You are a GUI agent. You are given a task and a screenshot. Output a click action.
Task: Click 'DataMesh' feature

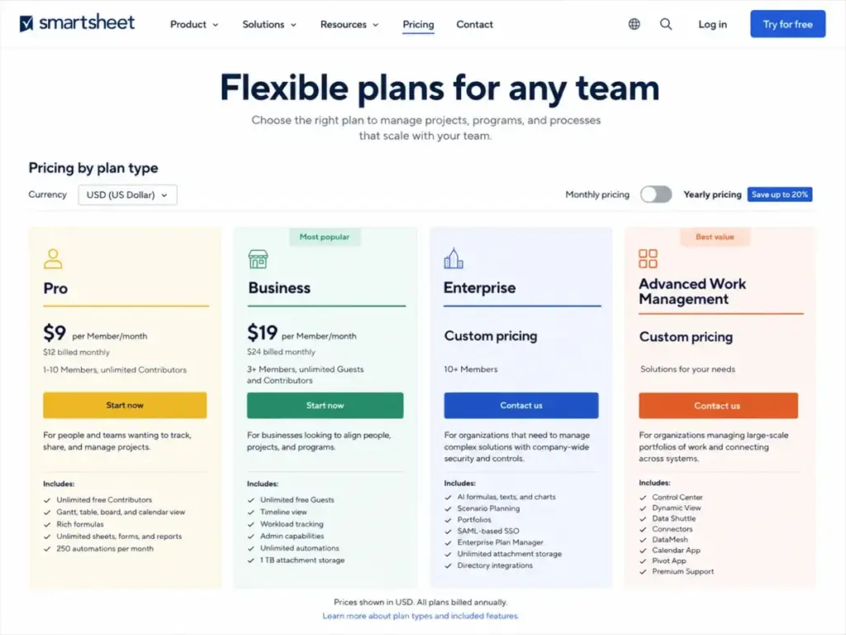pos(669,539)
